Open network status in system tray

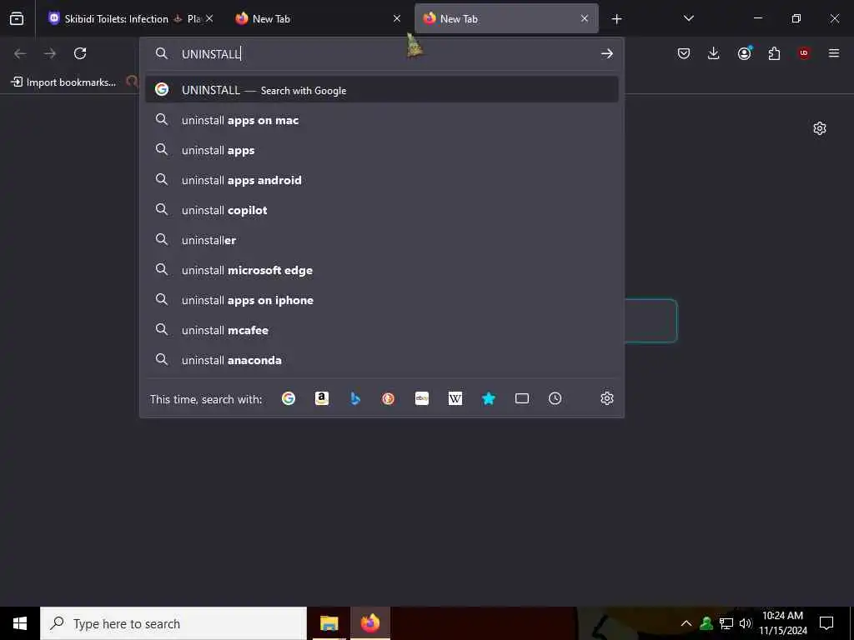tap(726, 623)
